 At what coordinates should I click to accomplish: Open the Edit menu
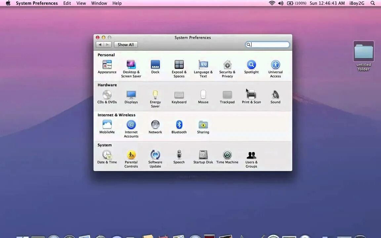pyautogui.click(x=67, y=3)
